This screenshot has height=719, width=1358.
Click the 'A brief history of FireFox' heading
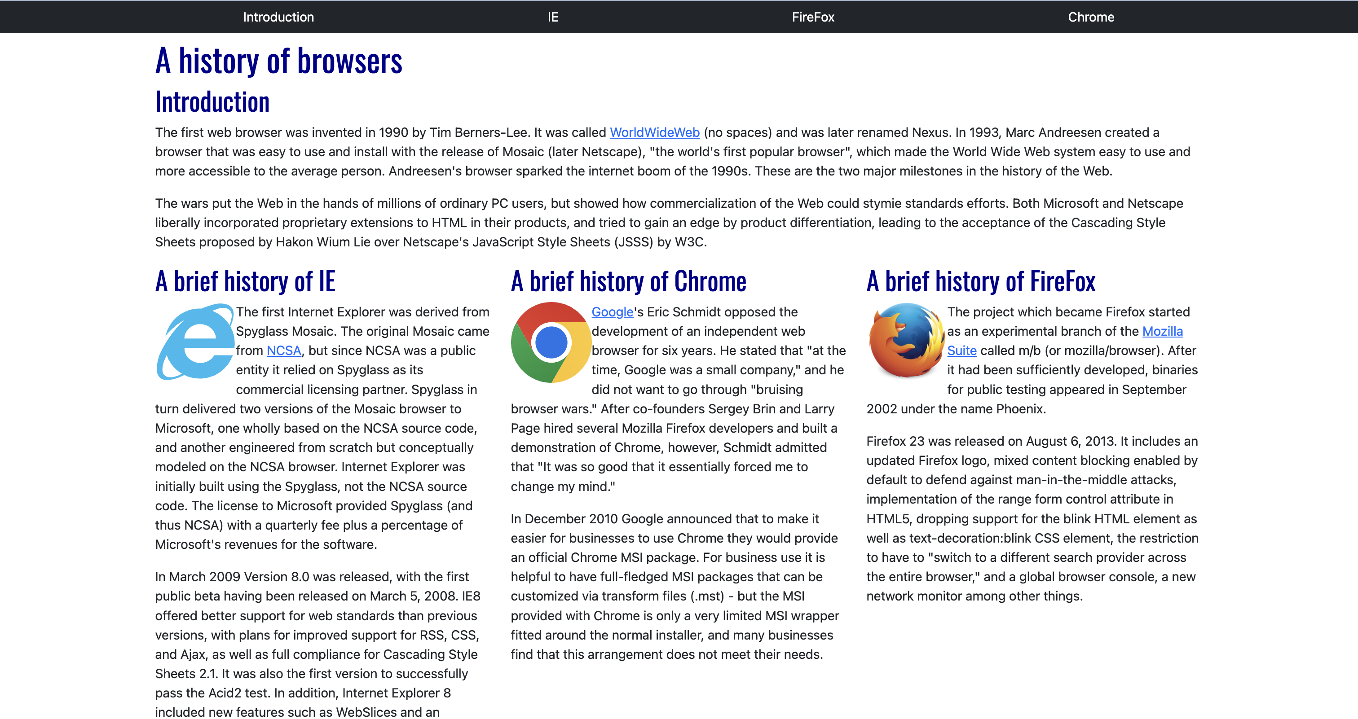pyautogui.click(x=980, y=281)
